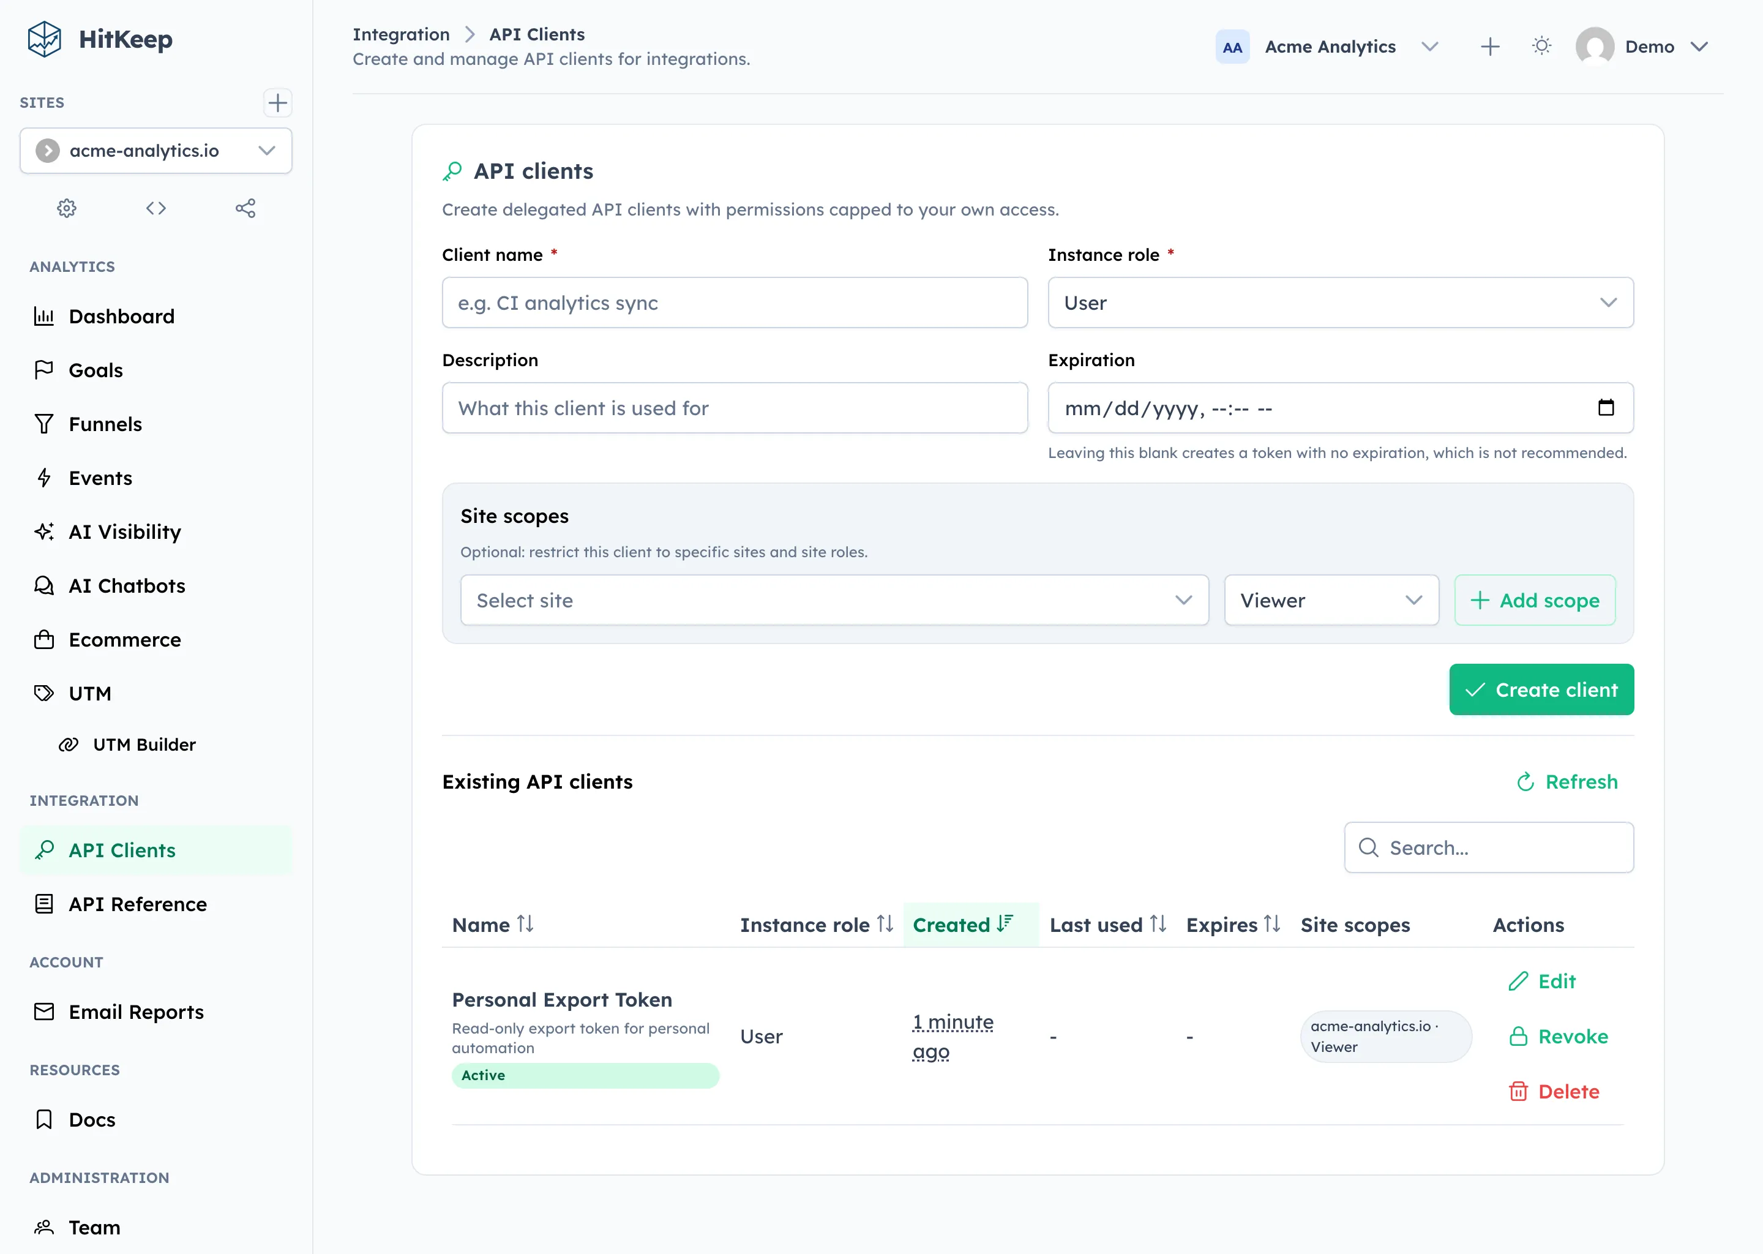This screenshot has height=1254, width=1763.
Task: Click the plus icon in the top bar
Action: tap(1490, 47)
